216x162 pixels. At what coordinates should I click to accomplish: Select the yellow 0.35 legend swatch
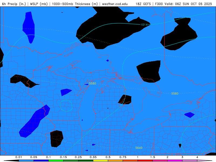click(100, 161)
